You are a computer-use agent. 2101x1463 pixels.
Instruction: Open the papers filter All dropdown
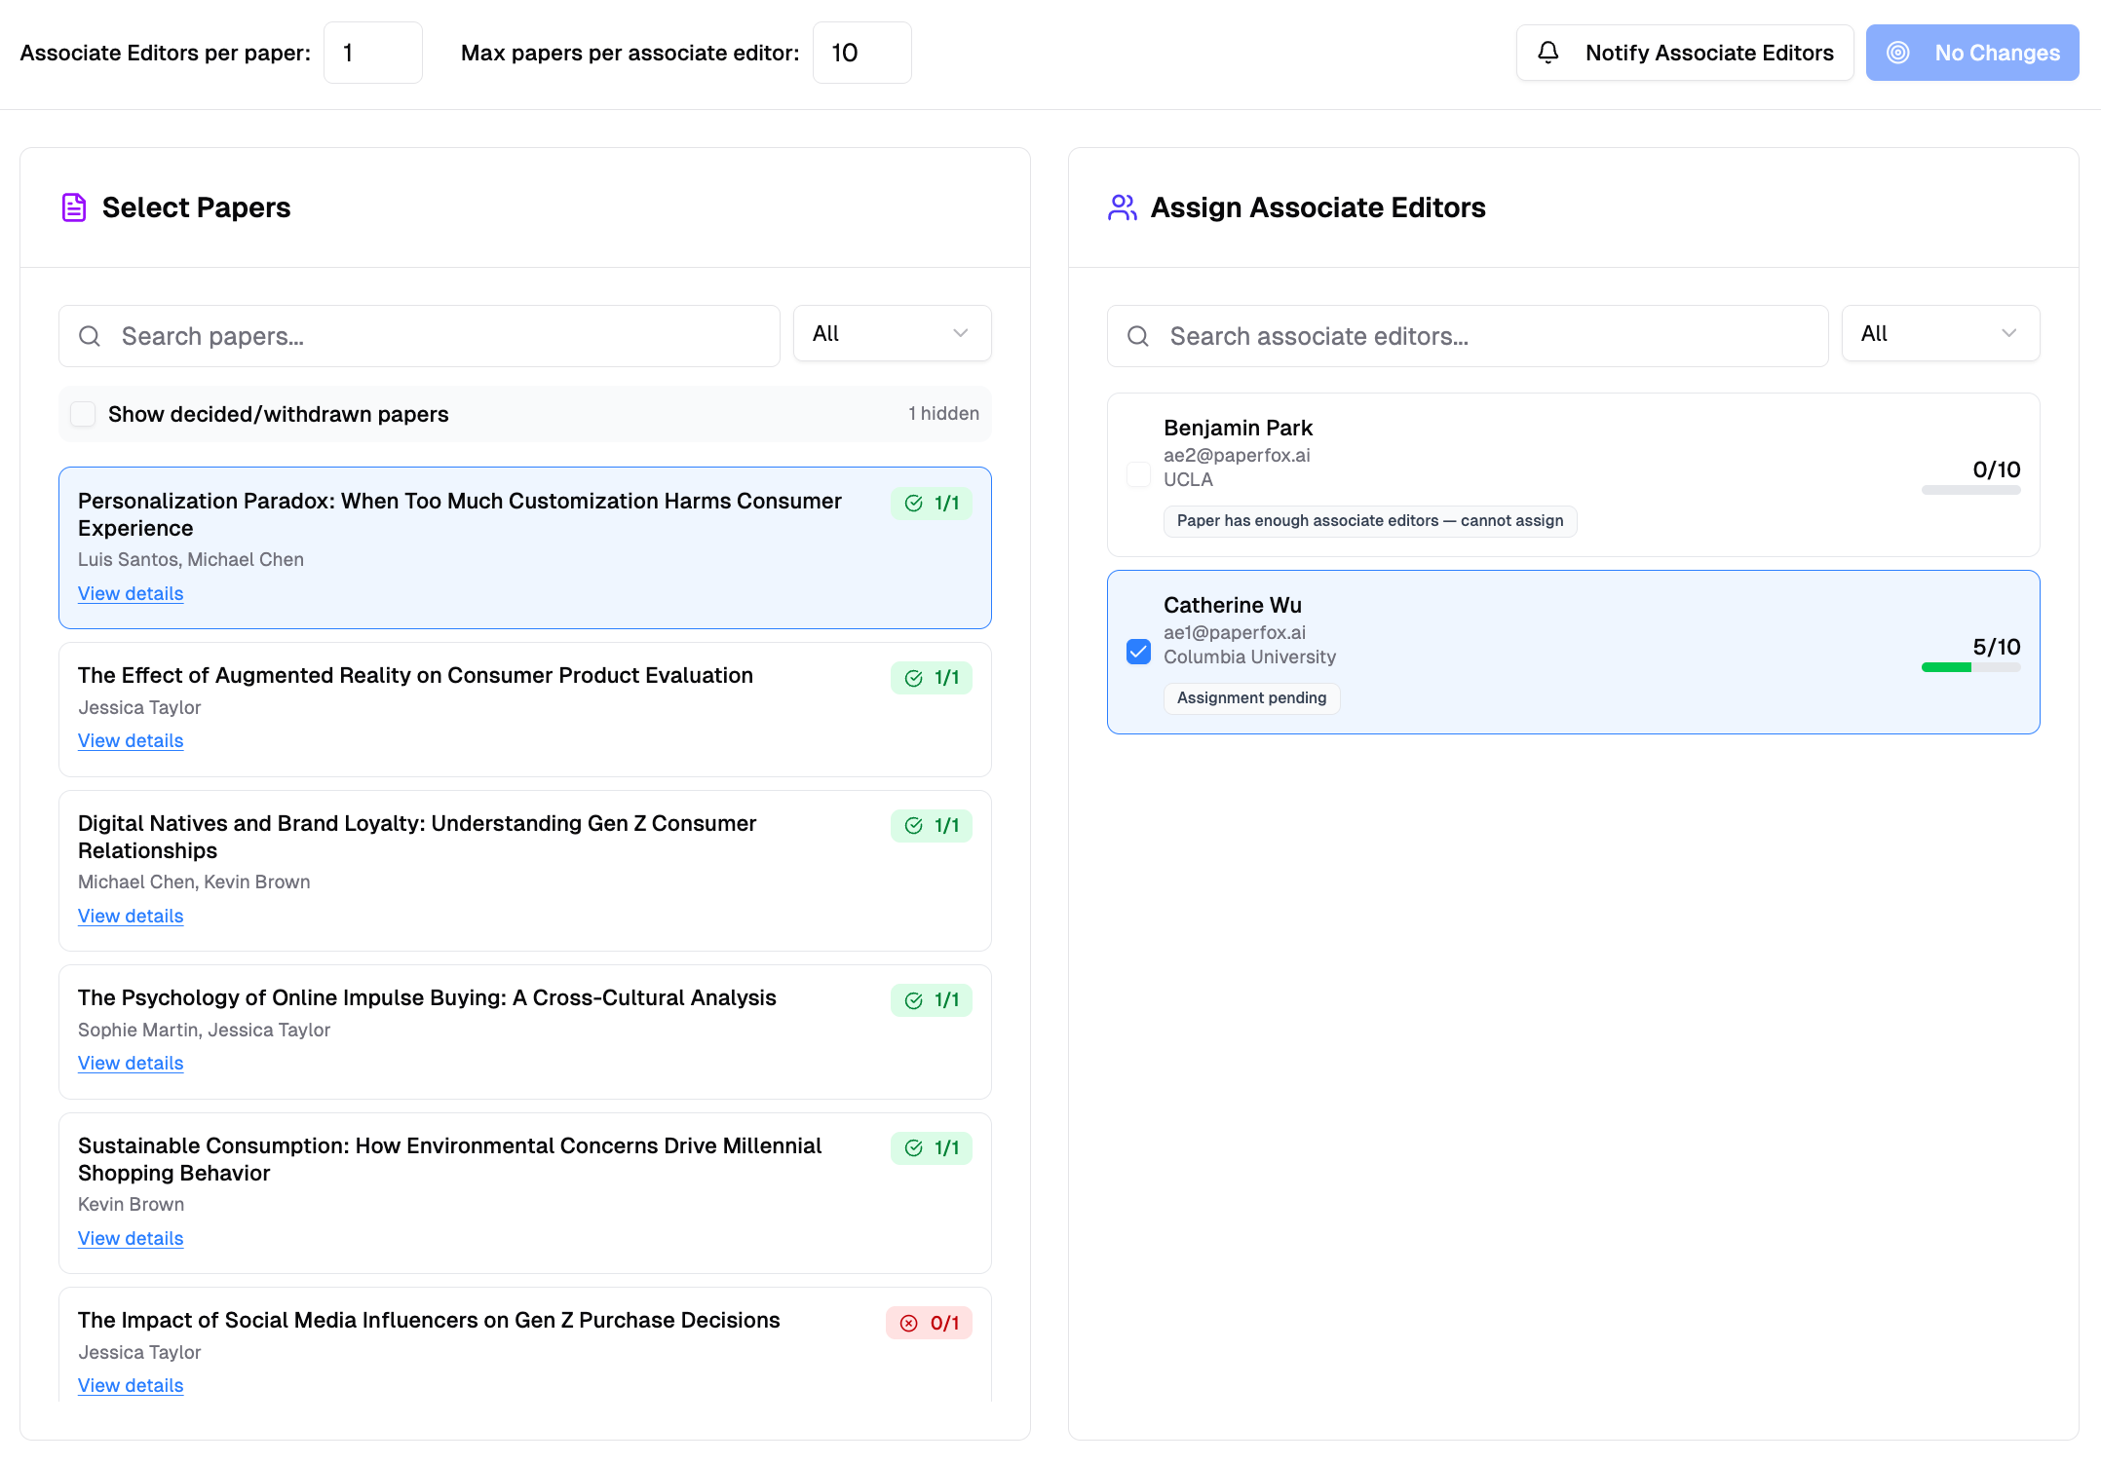[x=892, y=334]
